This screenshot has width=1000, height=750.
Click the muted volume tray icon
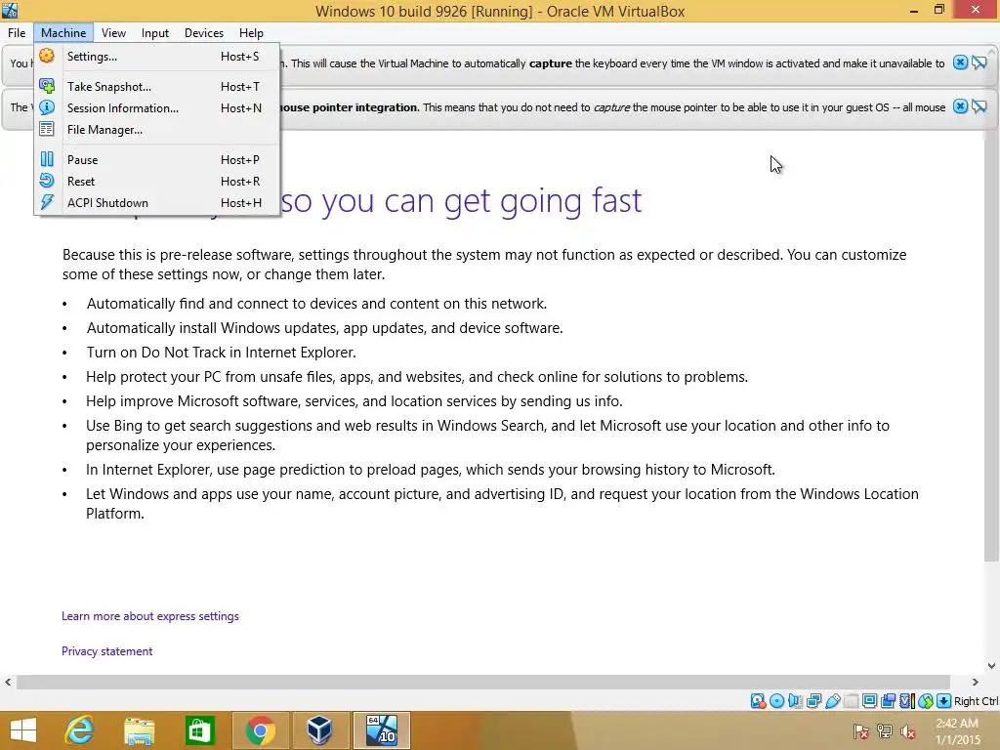[908, 730]
